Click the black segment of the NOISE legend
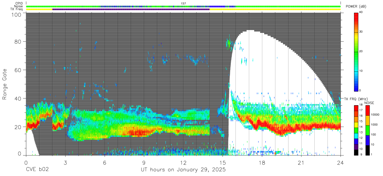The image size is (383, 176). click(367, 150)
